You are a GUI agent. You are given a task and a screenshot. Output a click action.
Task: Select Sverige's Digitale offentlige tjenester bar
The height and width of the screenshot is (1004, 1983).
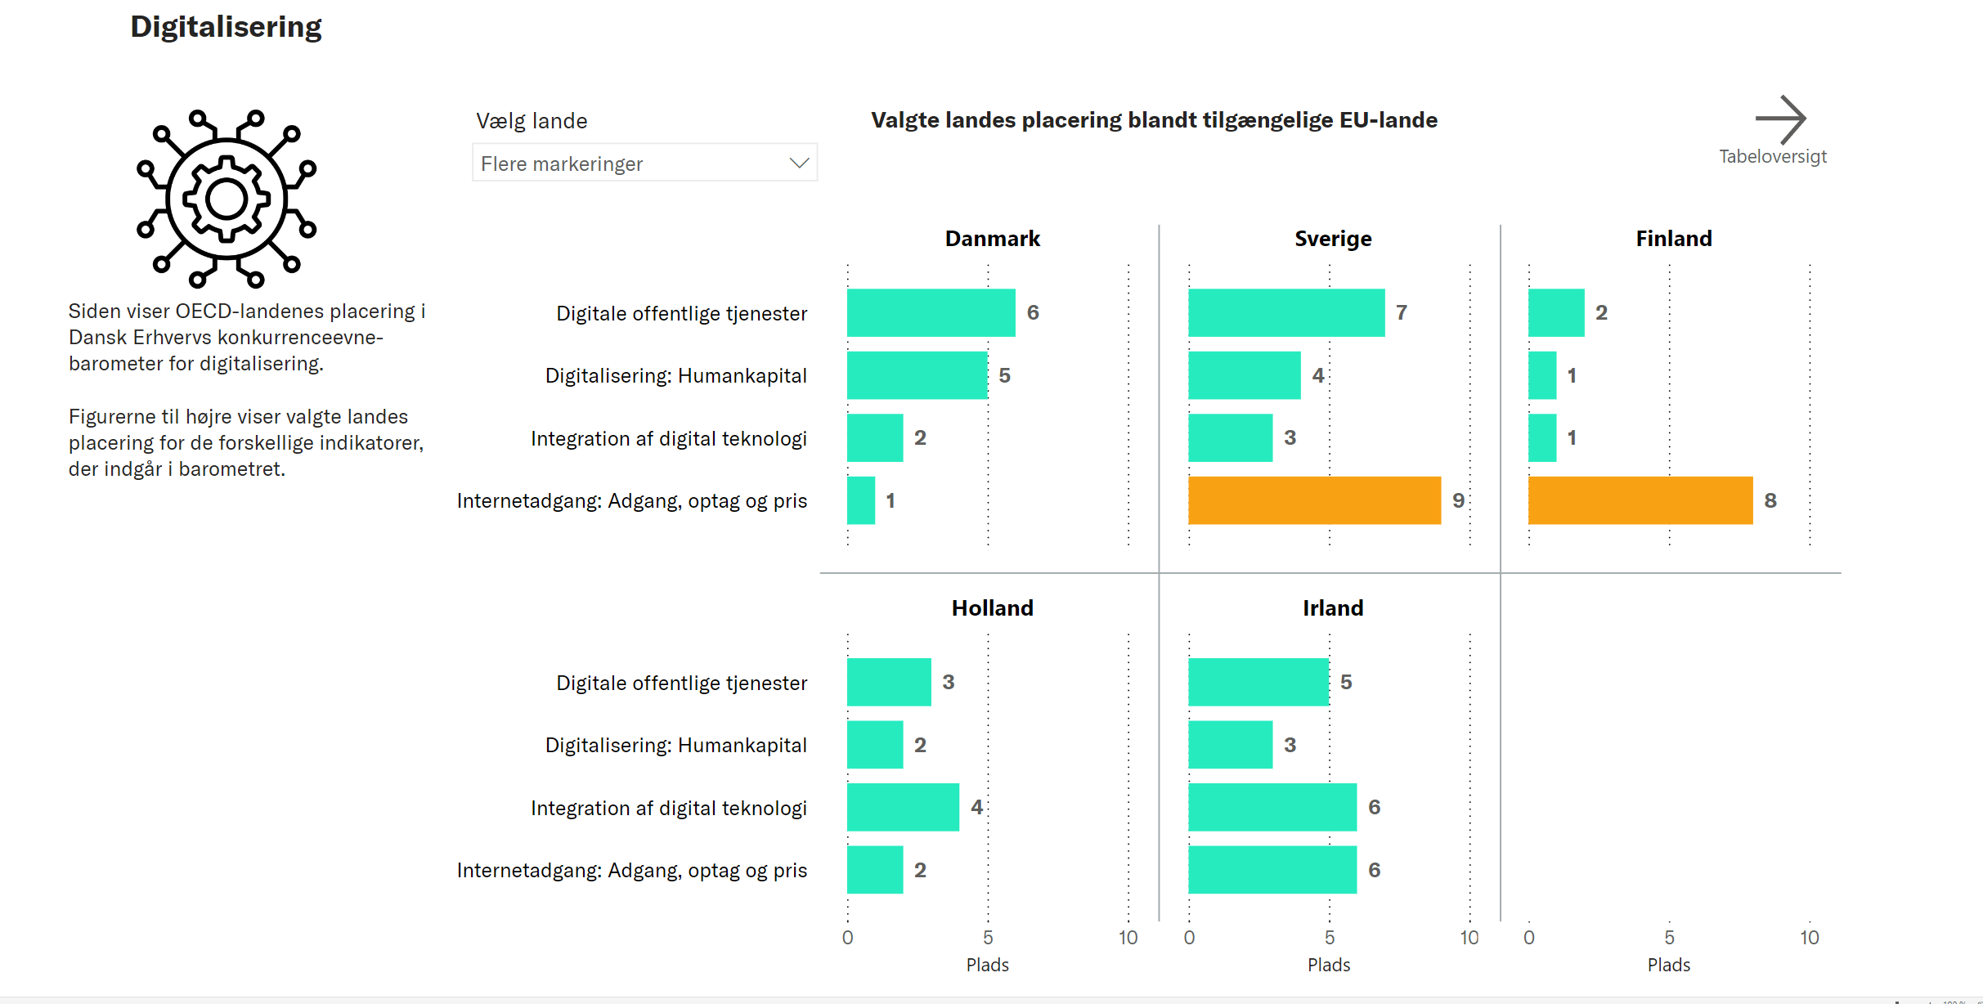pos(1285,312)
